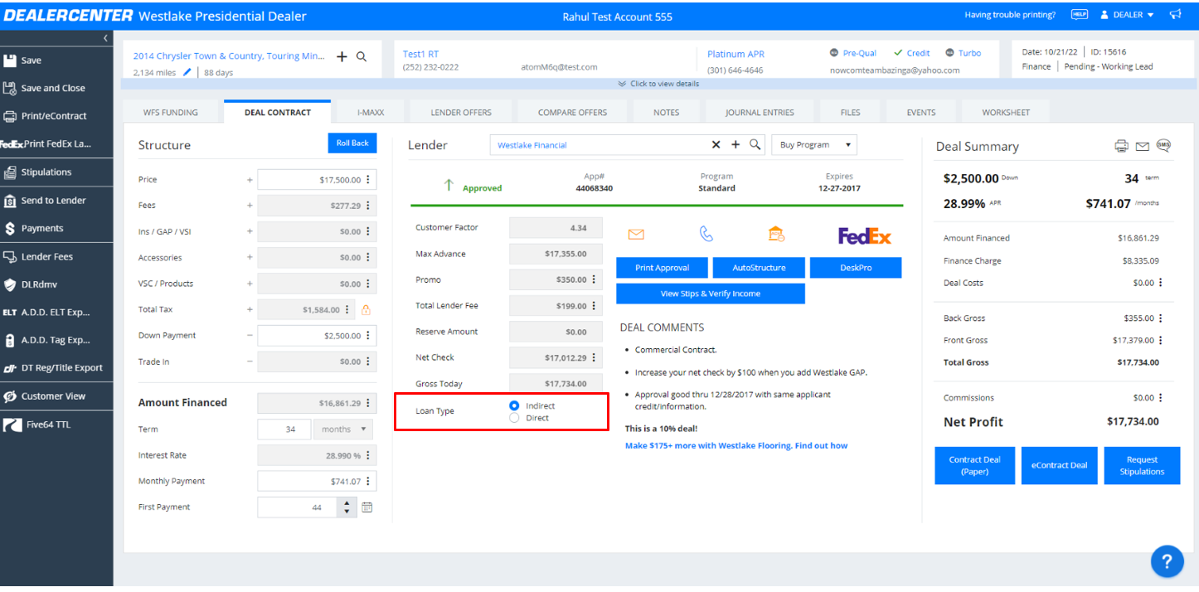Screen dimensions: 1199x592
Task: Click the Deal Summary print icon
Action: click(x=1121, y=146)
